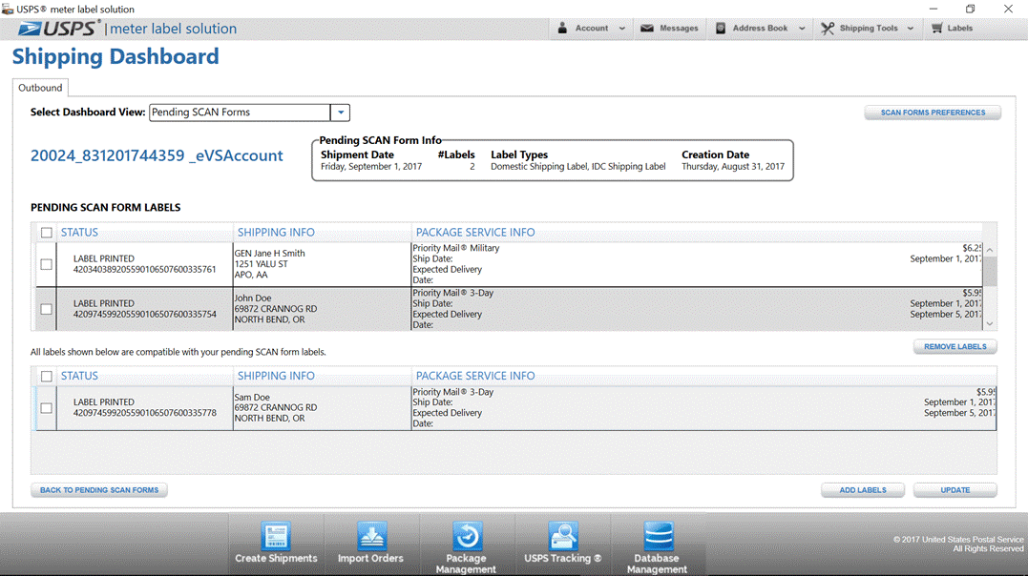1028x576 pixels.
Task: Click the Add Labels button
Action: click(x=863, y=490)
